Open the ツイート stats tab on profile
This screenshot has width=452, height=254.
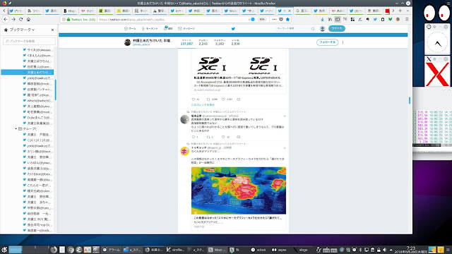(x=186, y=42)
